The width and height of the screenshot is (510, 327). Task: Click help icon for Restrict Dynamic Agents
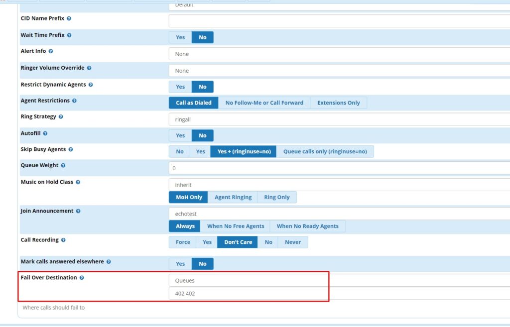click(91, 85)
